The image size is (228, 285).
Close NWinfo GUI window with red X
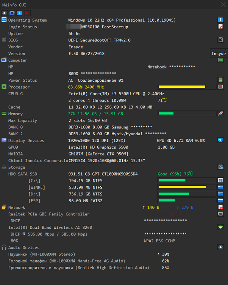click(223, 5)
